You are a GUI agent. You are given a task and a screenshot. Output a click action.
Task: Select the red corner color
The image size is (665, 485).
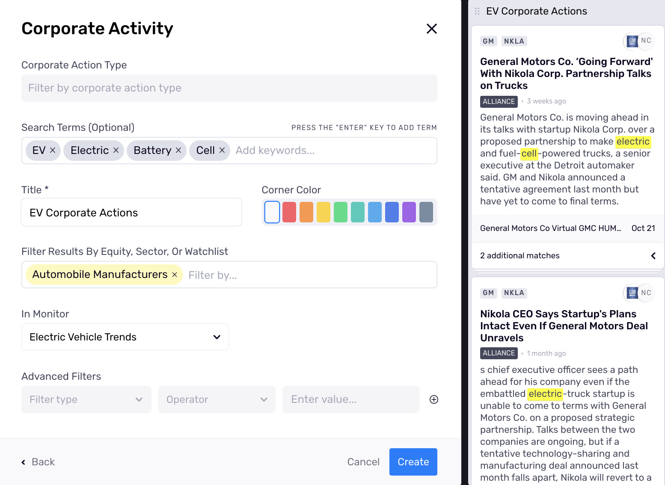pos(289,212)
